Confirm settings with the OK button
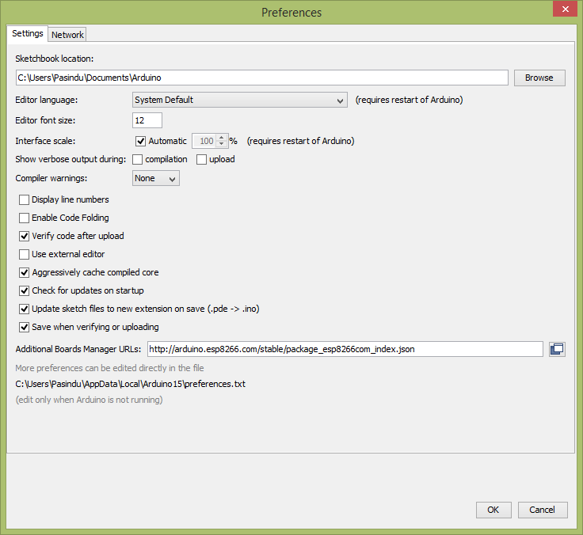Image resolution: width=583 pixels, height=535 pixels. 493,510
